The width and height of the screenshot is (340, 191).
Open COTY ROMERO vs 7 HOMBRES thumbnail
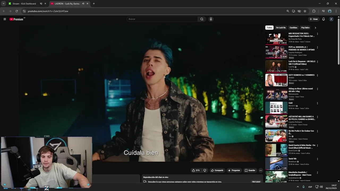point(276,80)
